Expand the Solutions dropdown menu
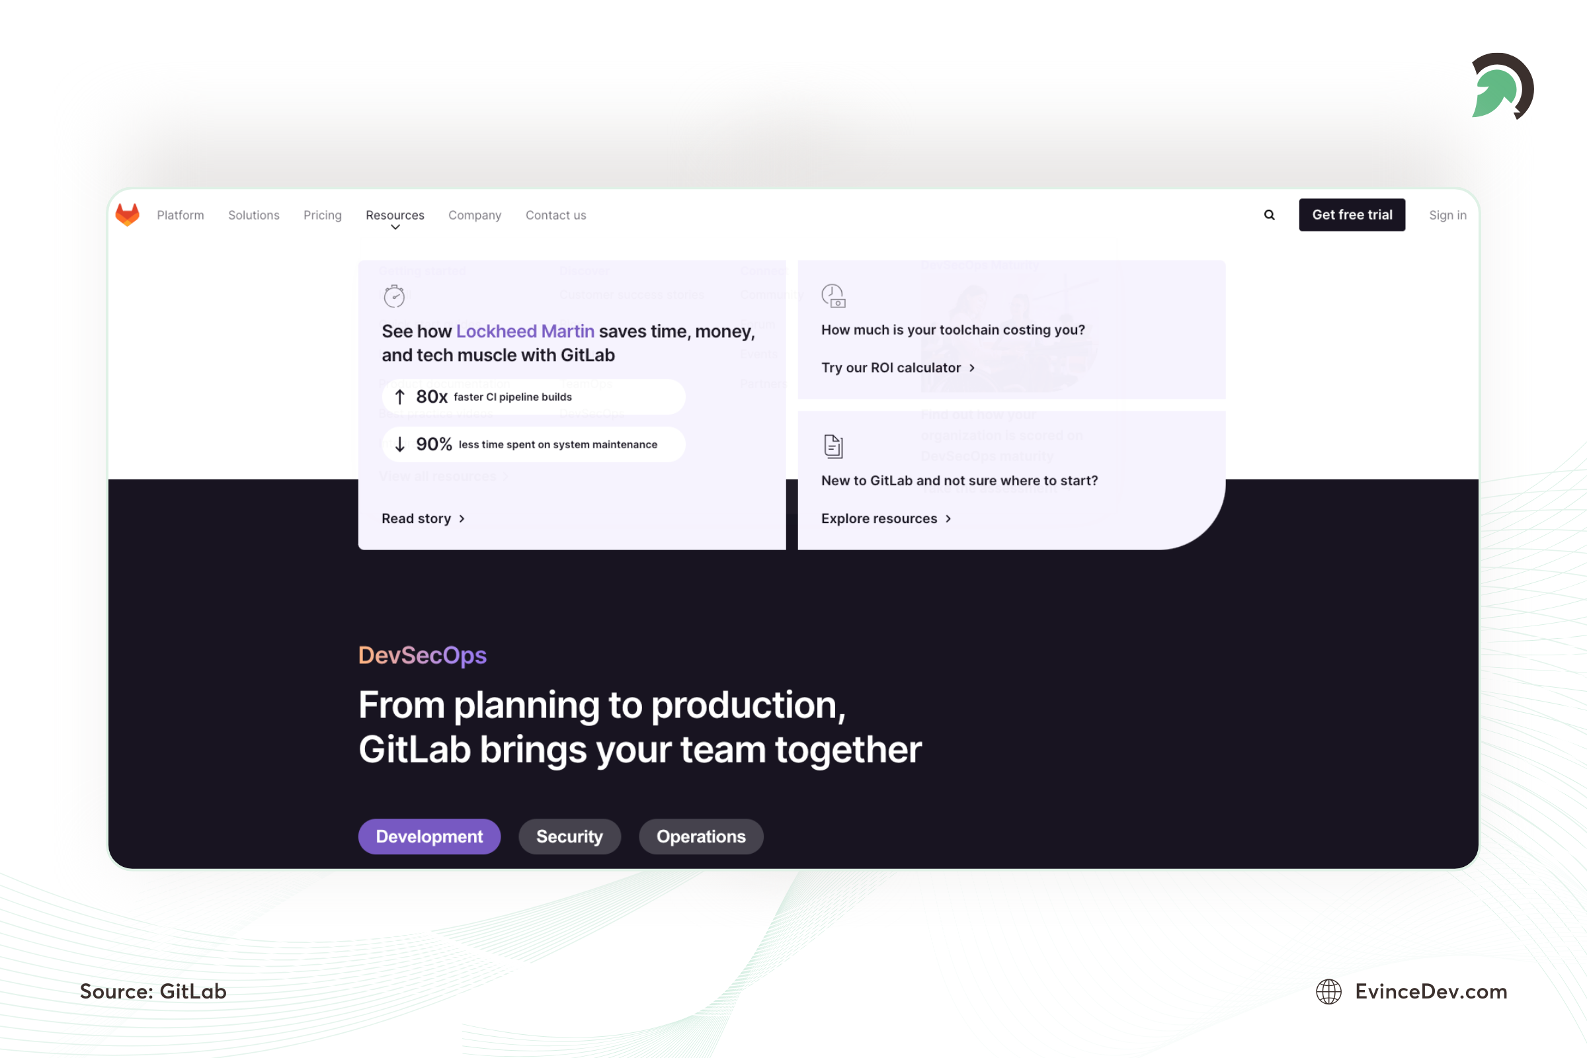This screenshot has width=1587, height=1058. pos(254,215)
